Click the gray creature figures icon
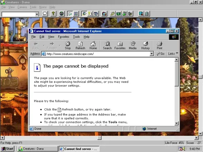Image resolution: width=203 pixels, height=152 pixels. (130, 14)
